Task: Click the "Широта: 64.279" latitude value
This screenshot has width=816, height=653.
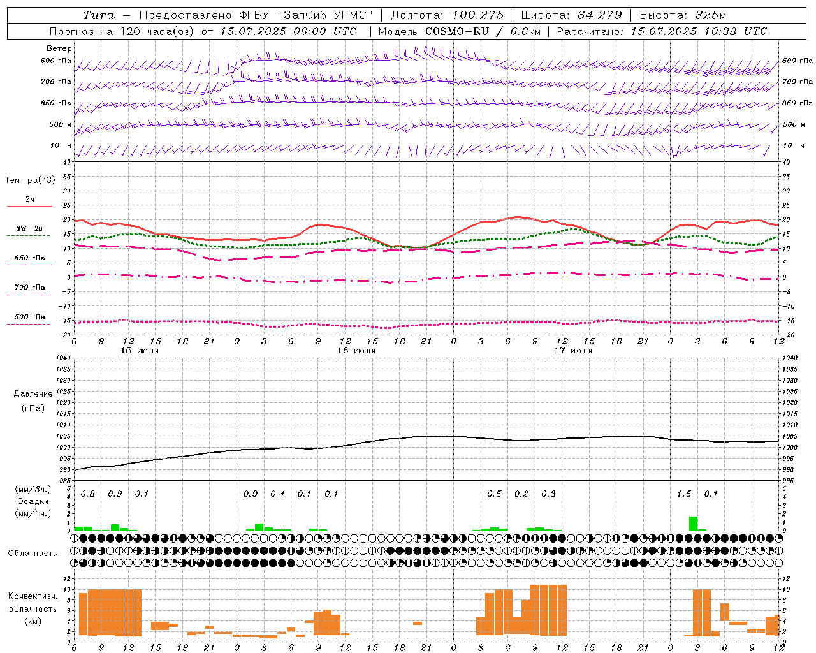Action: click(x=571, y=15)
